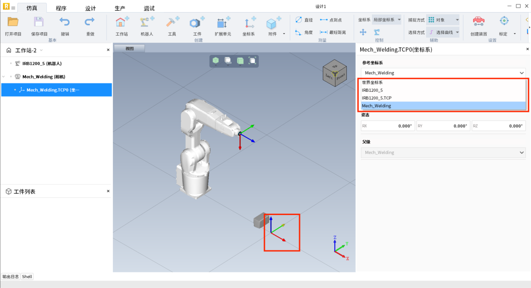Click the 撤销 (Undo) arrow icon
This screenshot has height=288, width=531.
point(65,22)
